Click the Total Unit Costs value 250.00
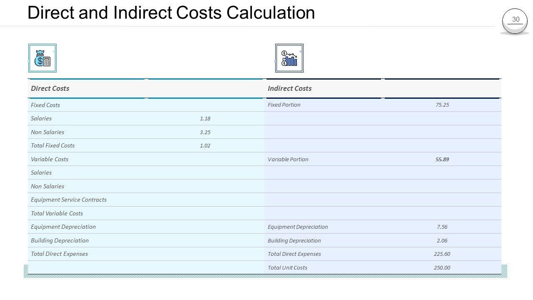 coord(442,267)
